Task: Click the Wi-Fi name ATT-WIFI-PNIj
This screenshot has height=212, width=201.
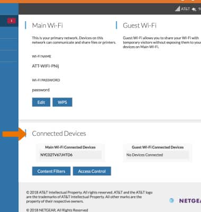Action: [x=45, y=66]
